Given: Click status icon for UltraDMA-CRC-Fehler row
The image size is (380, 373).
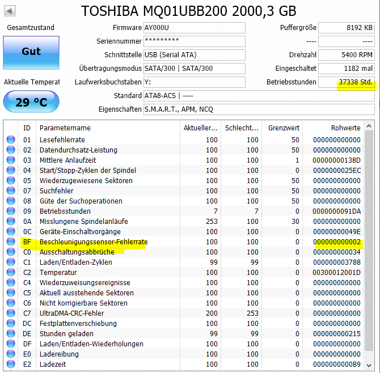Looking at the screenshot, I should (x=11, y=313).
